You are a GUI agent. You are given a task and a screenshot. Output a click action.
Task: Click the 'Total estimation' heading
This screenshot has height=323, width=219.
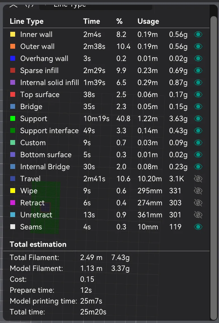(x=38, y=244)
